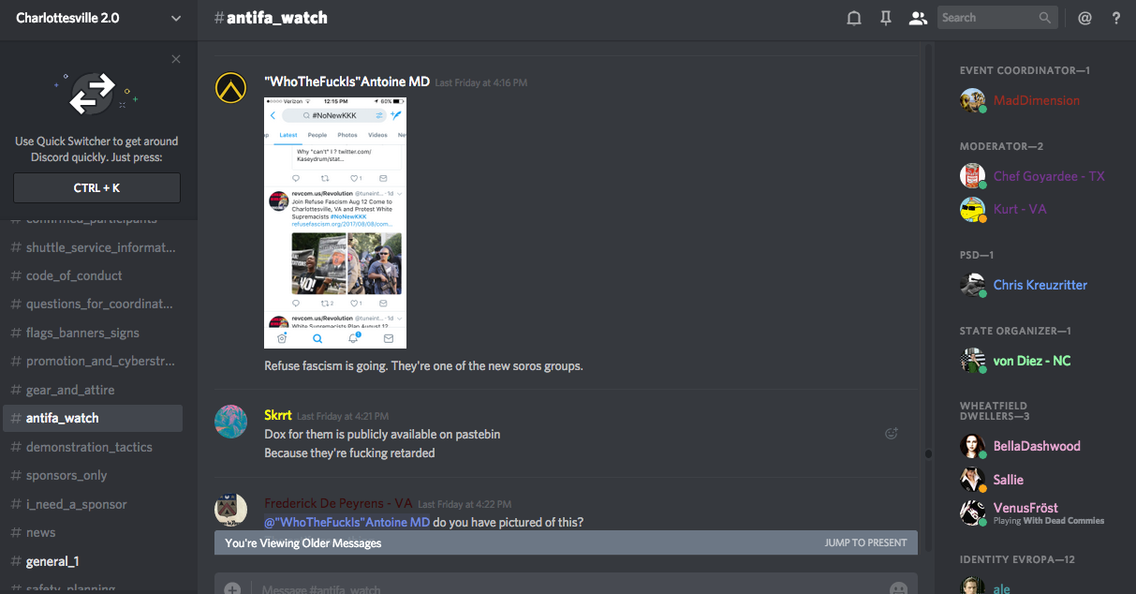
Task: Click the chat scrollbar handle
Action: tap(928, 453)
